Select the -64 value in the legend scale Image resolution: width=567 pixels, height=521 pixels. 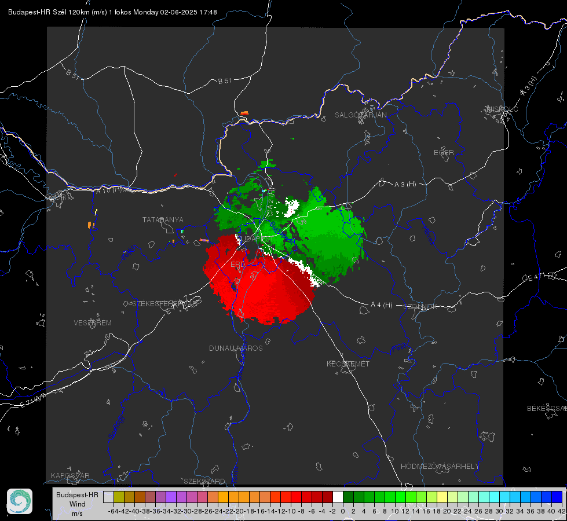tap(113, 511)
